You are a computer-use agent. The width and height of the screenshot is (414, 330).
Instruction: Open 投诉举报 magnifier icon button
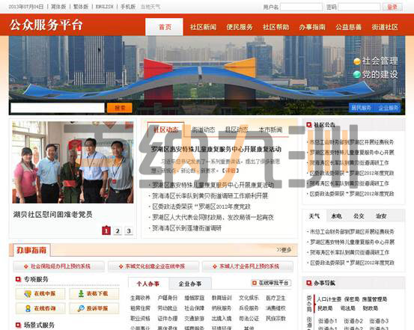(94, 308)
